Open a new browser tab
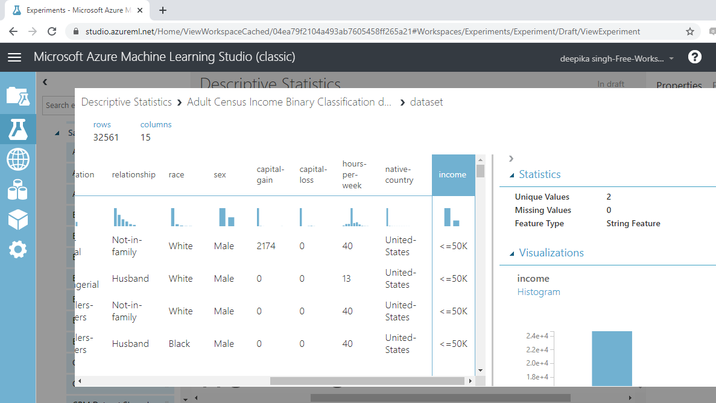This screenshot has height=403, width=716. point(162,10)
